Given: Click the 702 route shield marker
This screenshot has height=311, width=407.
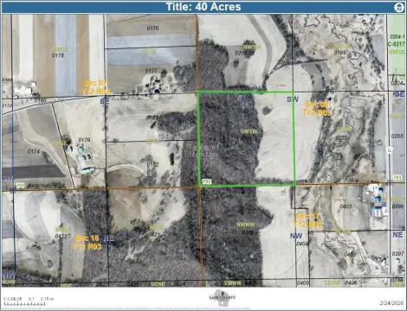Looking at the screenshot, I should (x=207, y=181).
